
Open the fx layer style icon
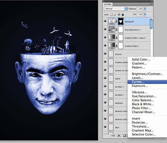119,136
